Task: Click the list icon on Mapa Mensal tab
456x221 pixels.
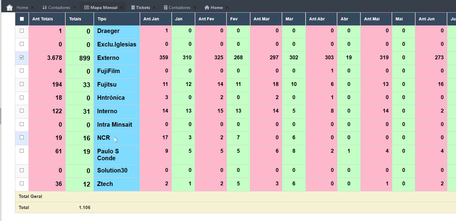Action: coord(87,7)
